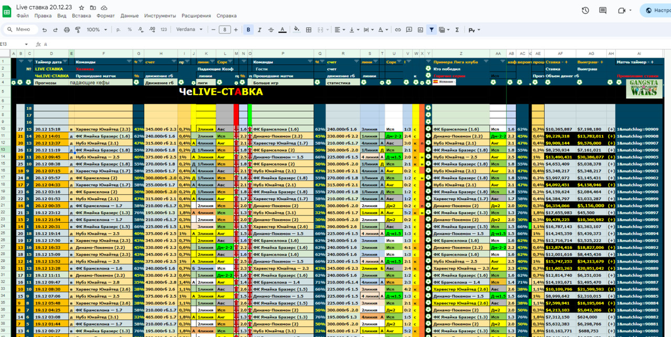Move document to folder icon

click(93, 8)
